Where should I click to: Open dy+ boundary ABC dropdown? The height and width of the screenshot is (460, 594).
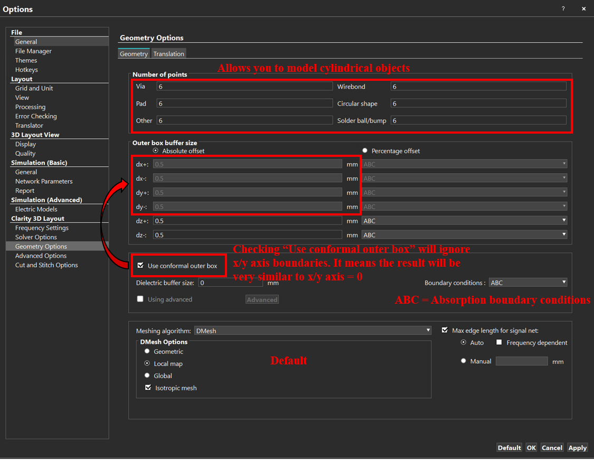pyautogui.click(x=465, y=192)
